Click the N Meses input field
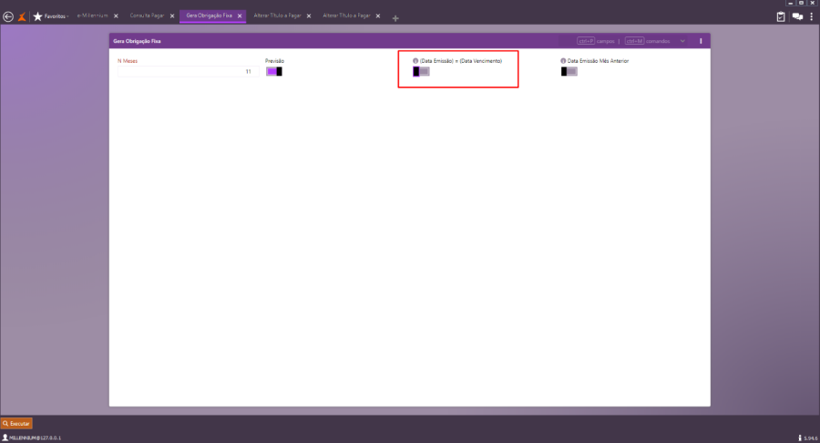Image resolution: width=820 pixels, height=443 pixels. [188, 72]
